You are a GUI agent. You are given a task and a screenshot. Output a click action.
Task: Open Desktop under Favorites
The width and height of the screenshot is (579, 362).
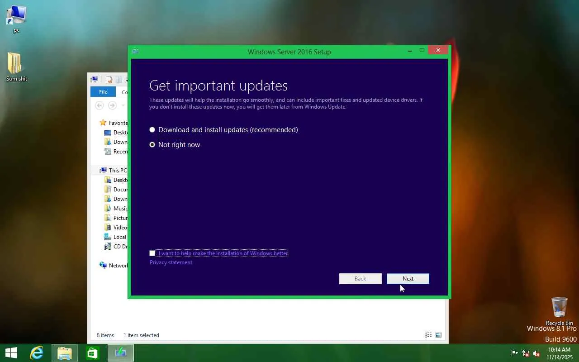coord(116,133)
